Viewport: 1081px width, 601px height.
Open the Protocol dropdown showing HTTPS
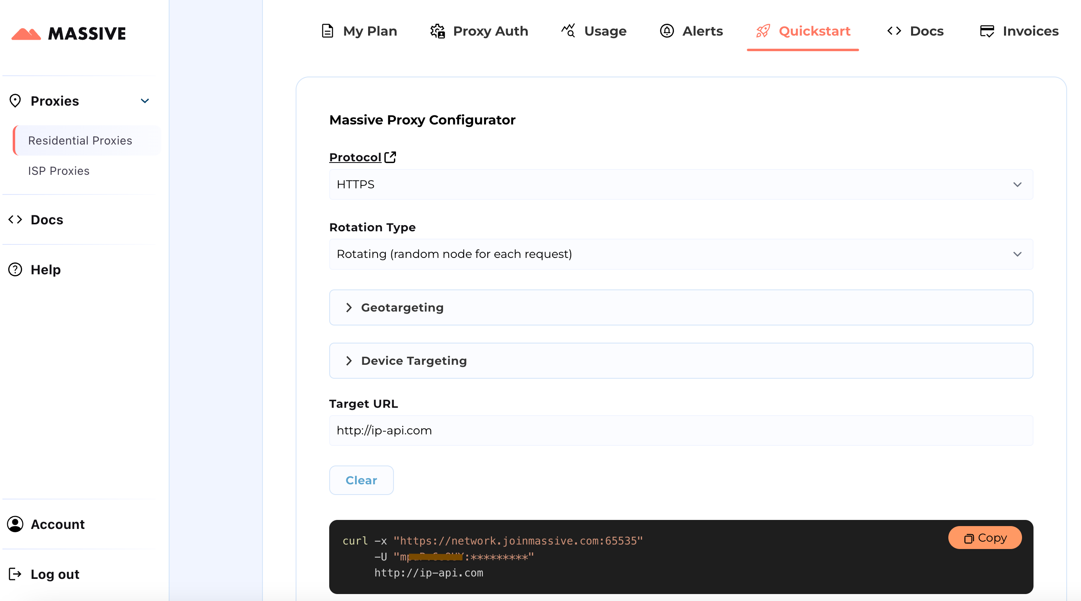[x=681, y=184]
